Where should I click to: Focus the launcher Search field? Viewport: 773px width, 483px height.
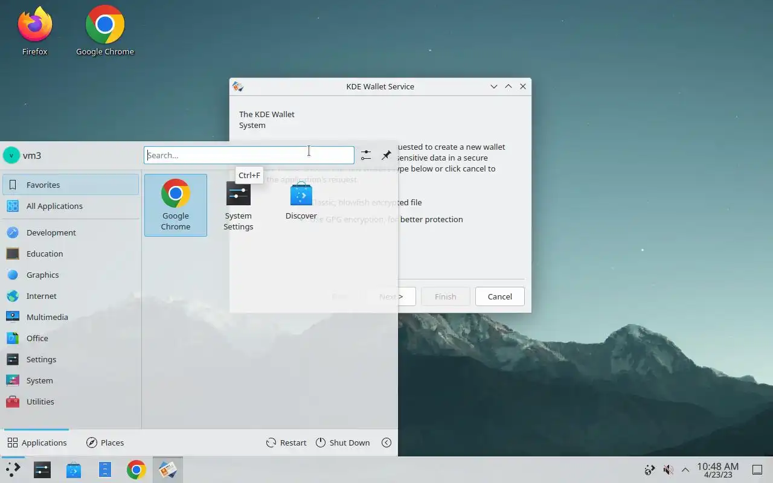[249, 155]
